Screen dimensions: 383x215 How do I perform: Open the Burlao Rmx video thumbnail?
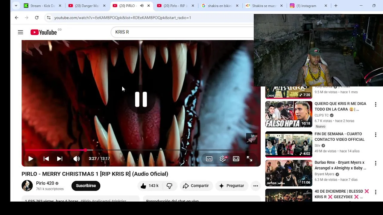(x=289, y=173)
